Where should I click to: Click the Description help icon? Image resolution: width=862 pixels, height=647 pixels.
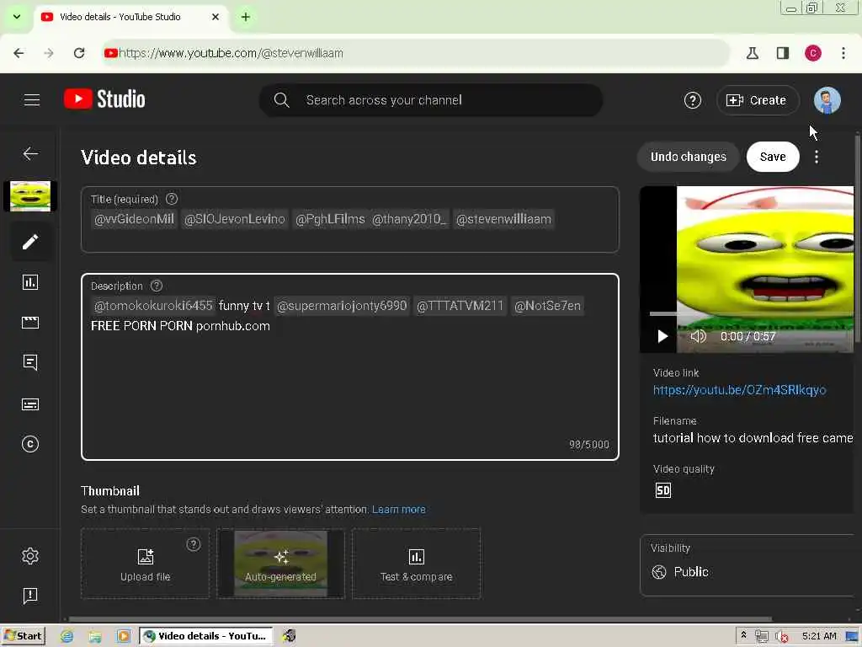[156, 286]
